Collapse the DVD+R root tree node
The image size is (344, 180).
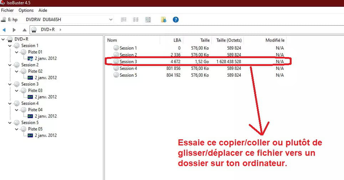[x=3, y=40]
